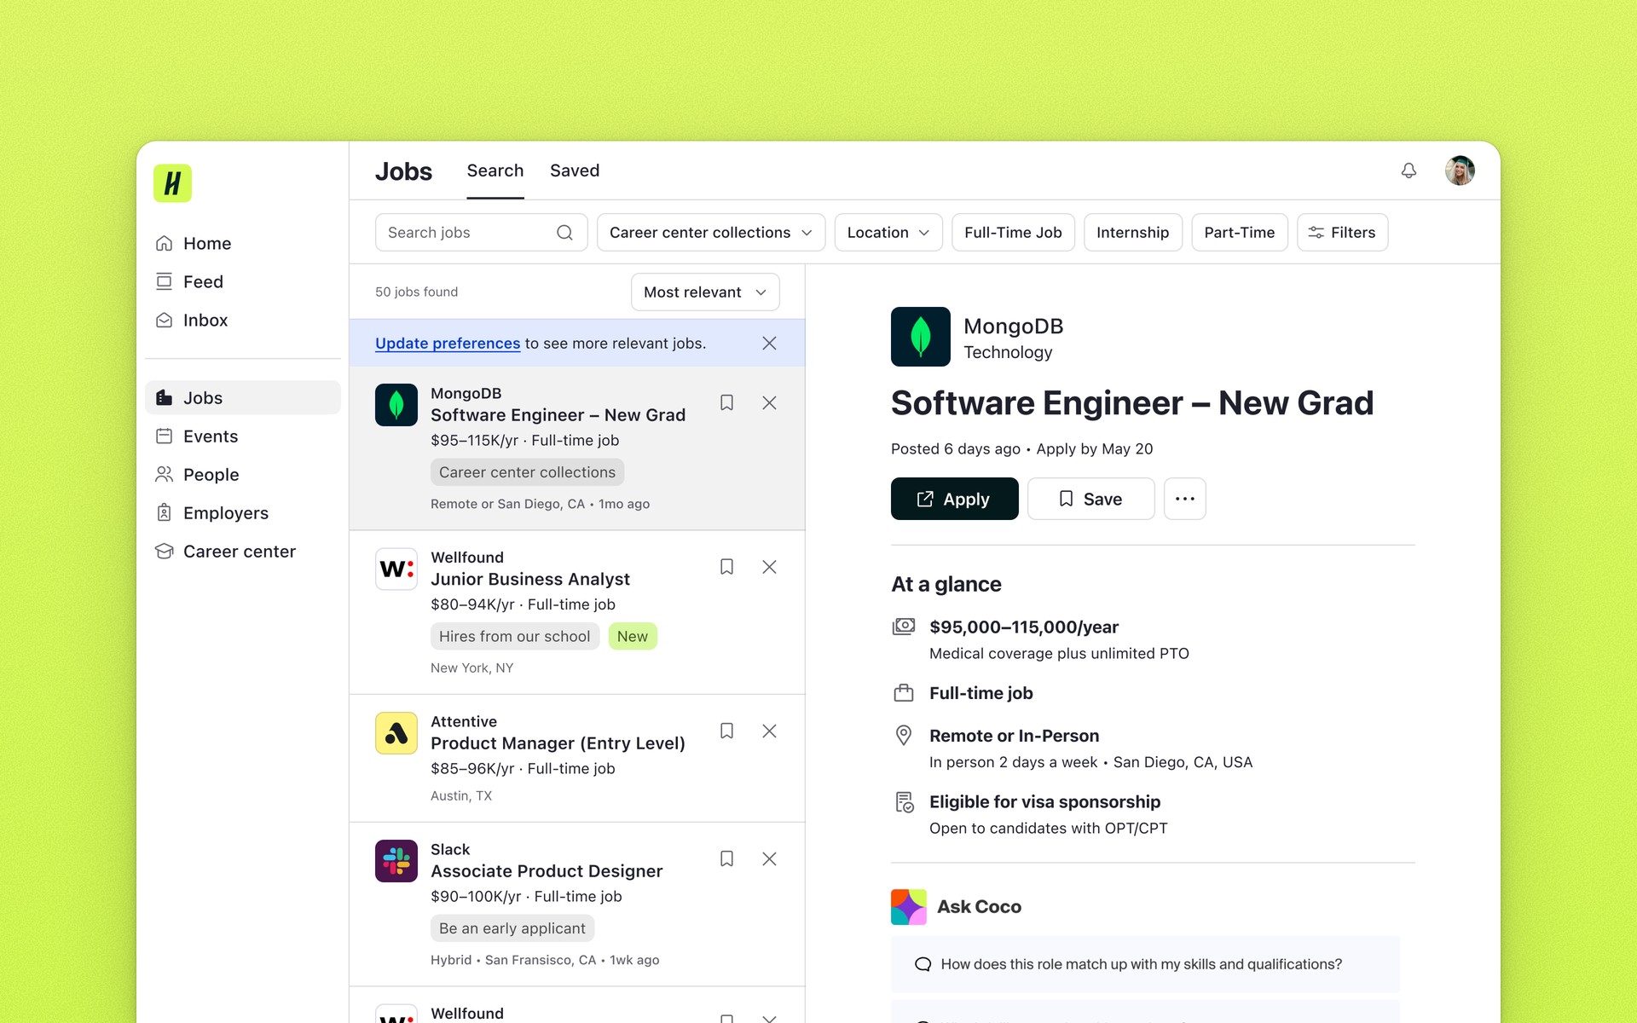The width and height of the screenshot is (1637, 1023).
Task: Toggle the Full-Time Job filter
Action: click(x=1013, y=233)
